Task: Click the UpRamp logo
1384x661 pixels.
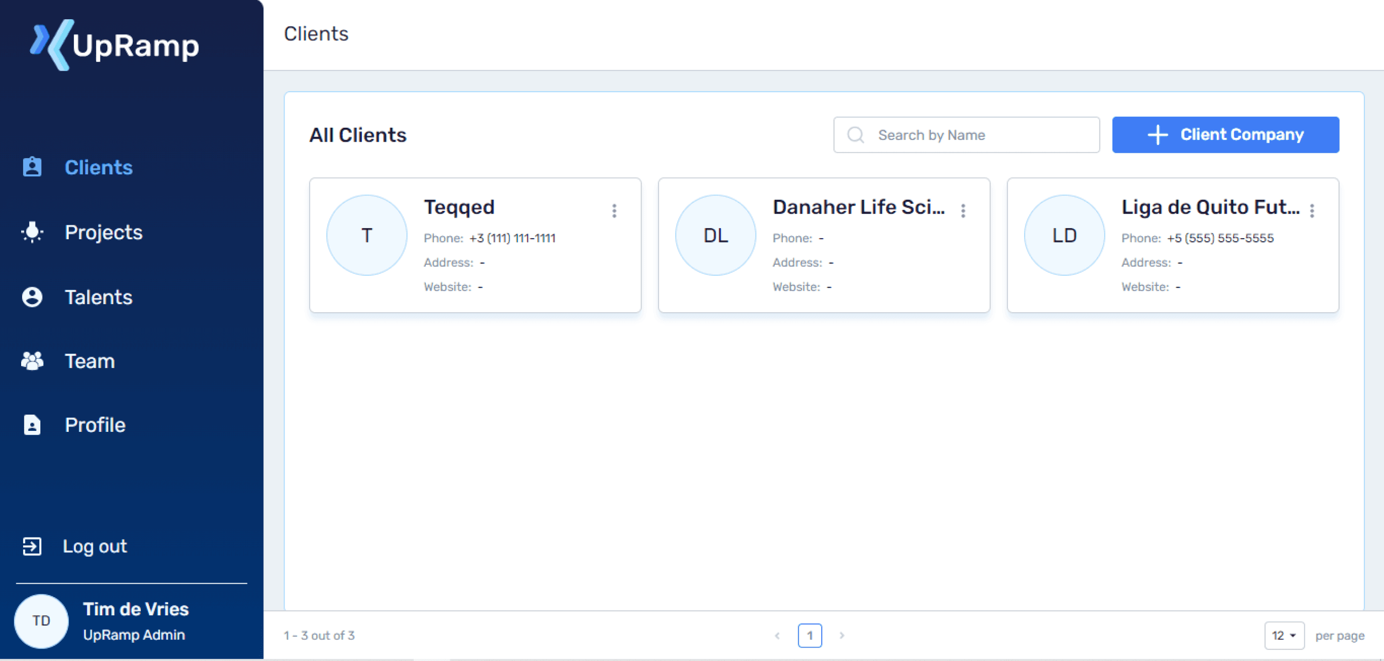Action: tap(114, 45)
